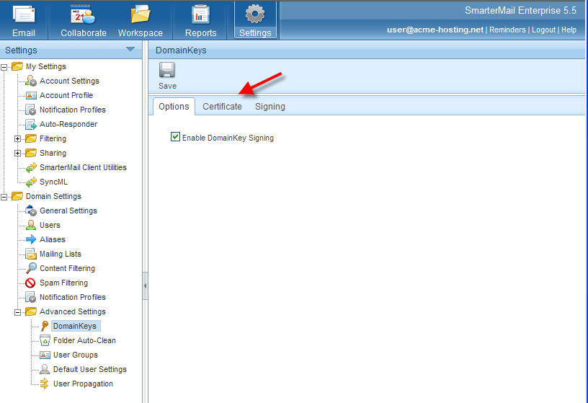Image resolution: width=588 pixels, height=403 pixels.
Task: Click the SmarterMail Client Utilities icon
Action: click(x=31, y=167)
